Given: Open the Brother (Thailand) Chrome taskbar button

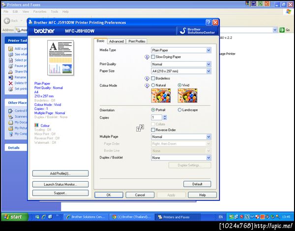Looking at the screenshot, I should point(132,217).
